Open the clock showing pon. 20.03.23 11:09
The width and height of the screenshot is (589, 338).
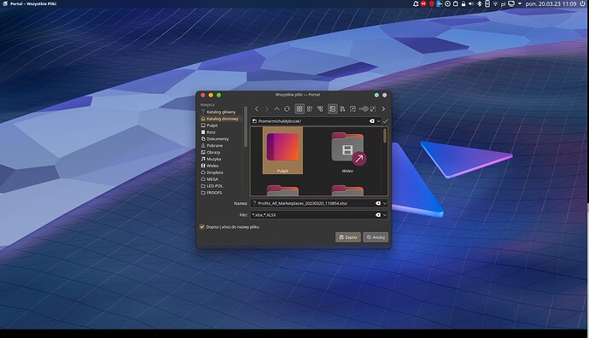551,3
